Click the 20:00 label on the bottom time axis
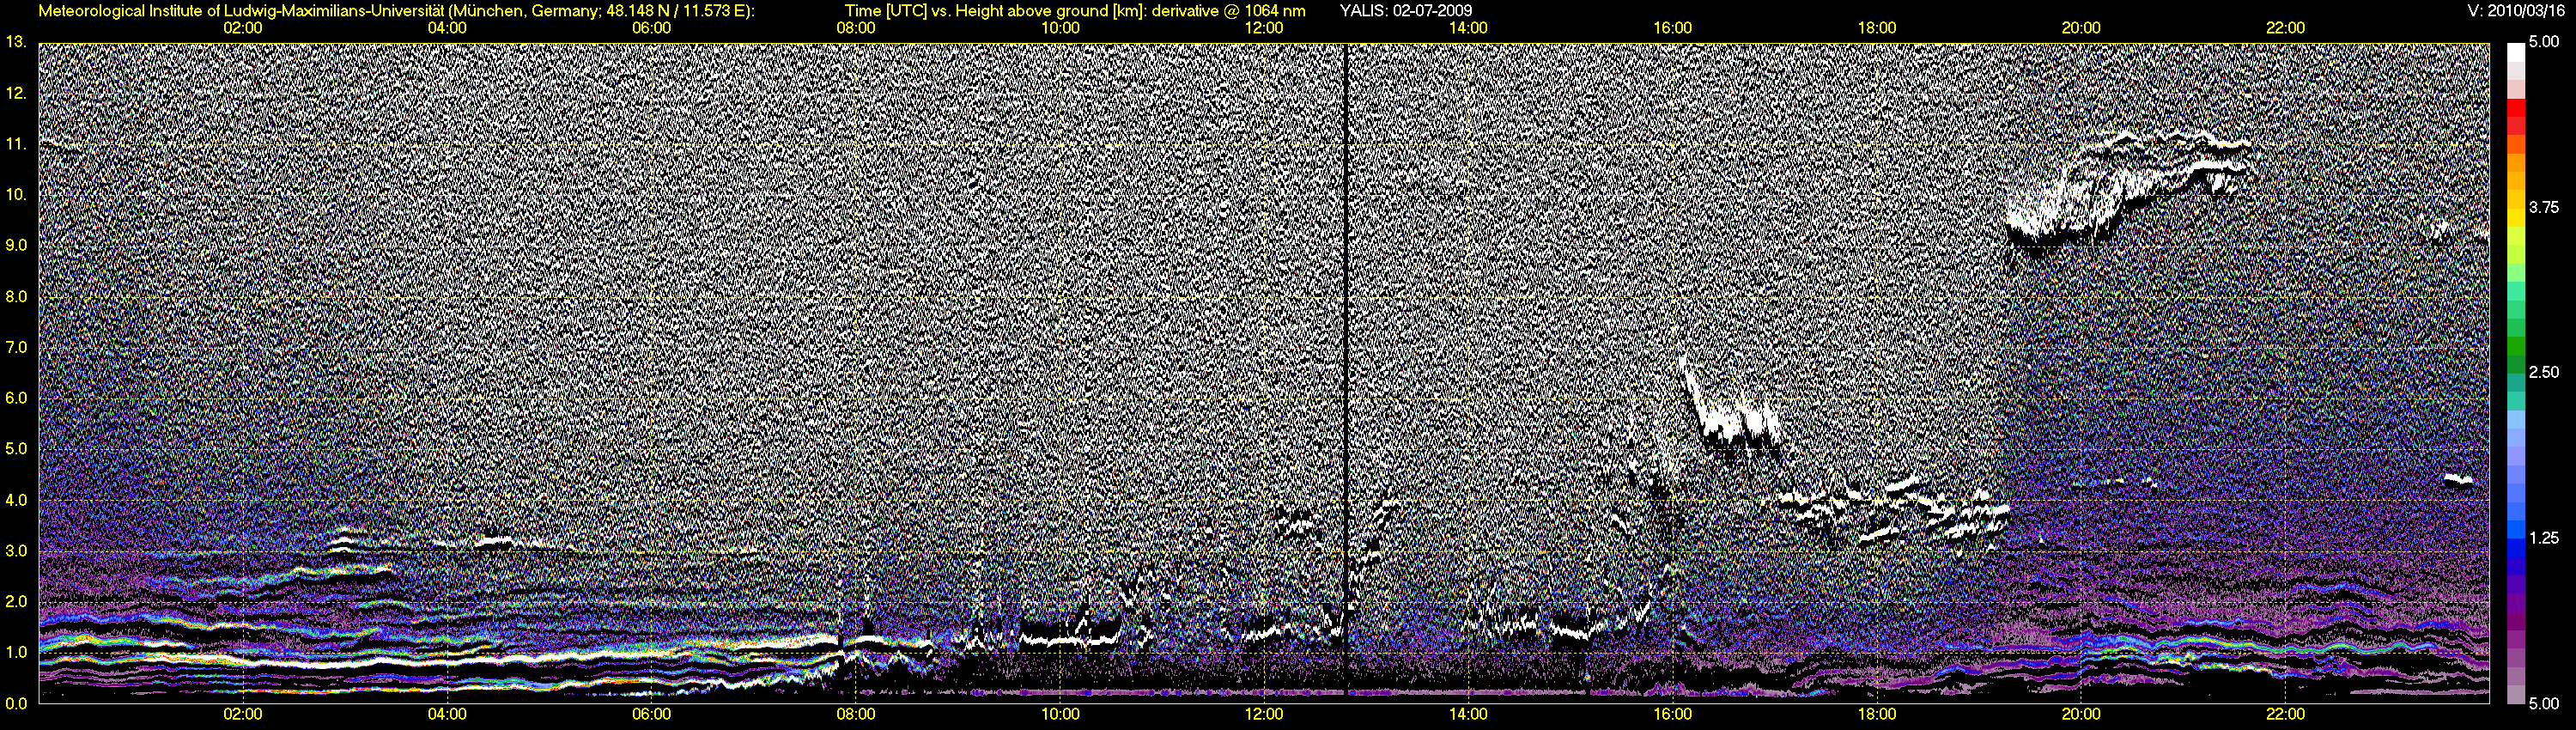 (2081, 715)
